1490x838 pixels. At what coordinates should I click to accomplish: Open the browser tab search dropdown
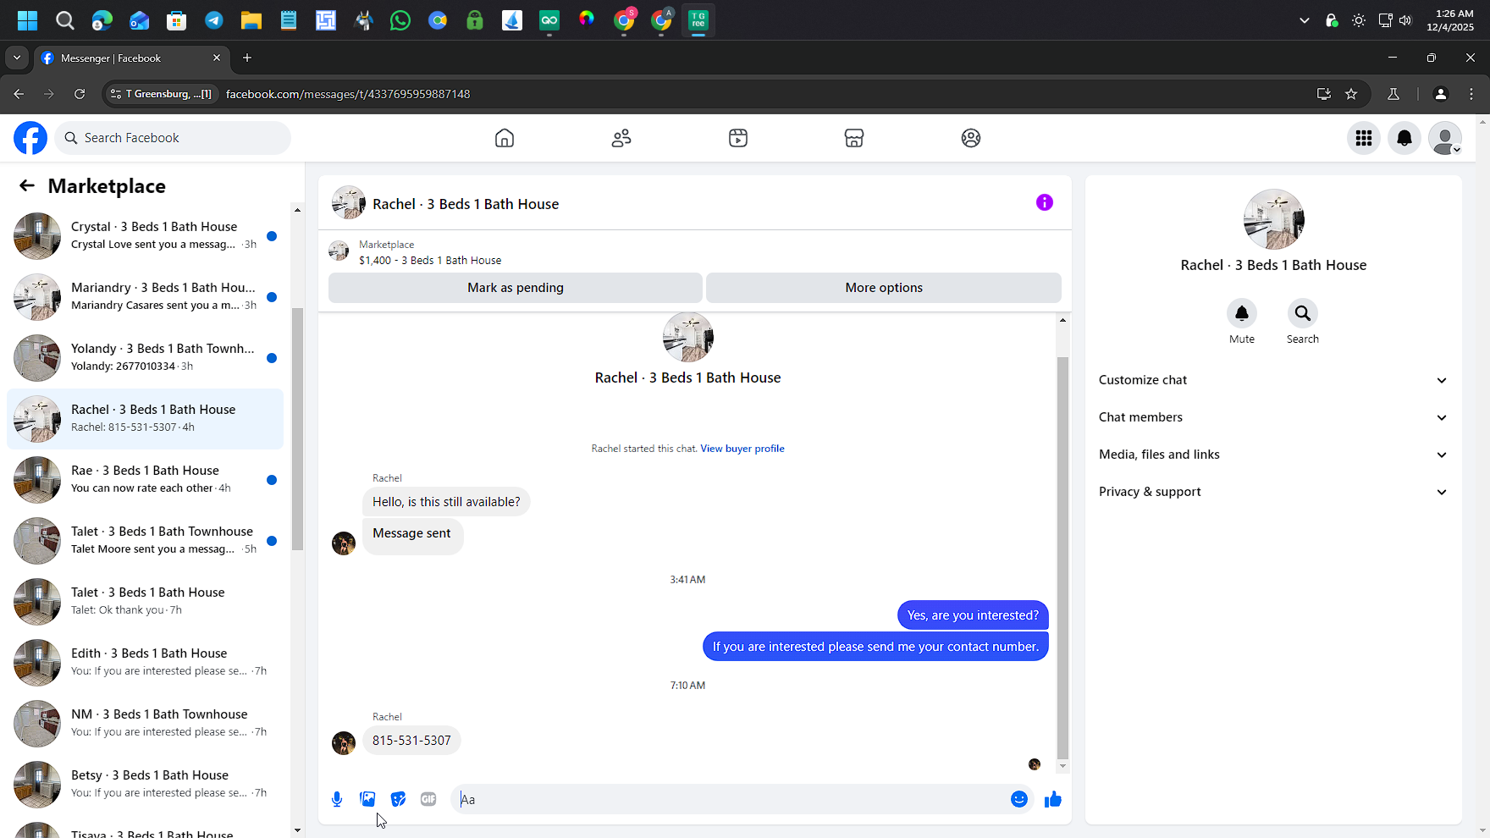click(17, 58)
